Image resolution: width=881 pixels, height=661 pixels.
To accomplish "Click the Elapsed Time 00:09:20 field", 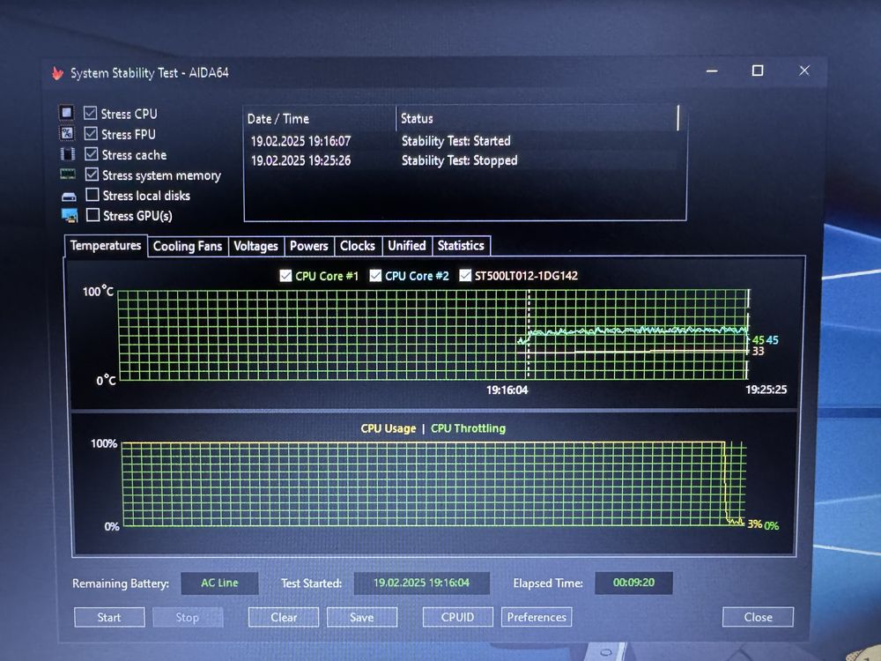I will pos(633,583).
